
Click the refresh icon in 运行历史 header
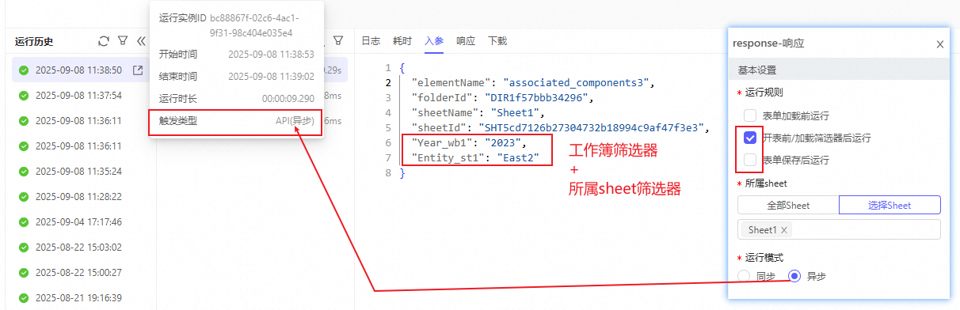103,40
